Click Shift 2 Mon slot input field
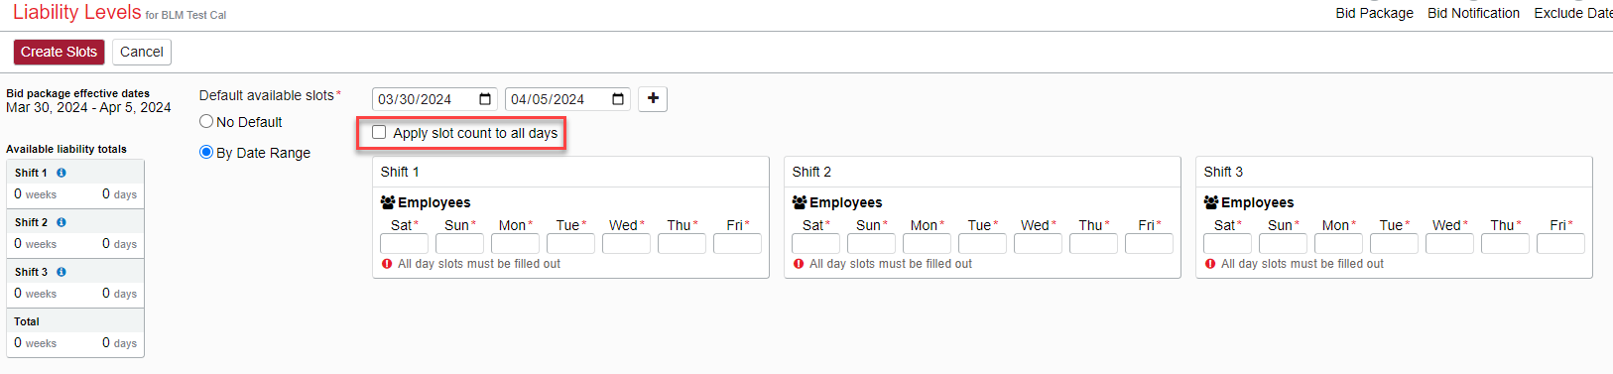 (x=928, y=243)
